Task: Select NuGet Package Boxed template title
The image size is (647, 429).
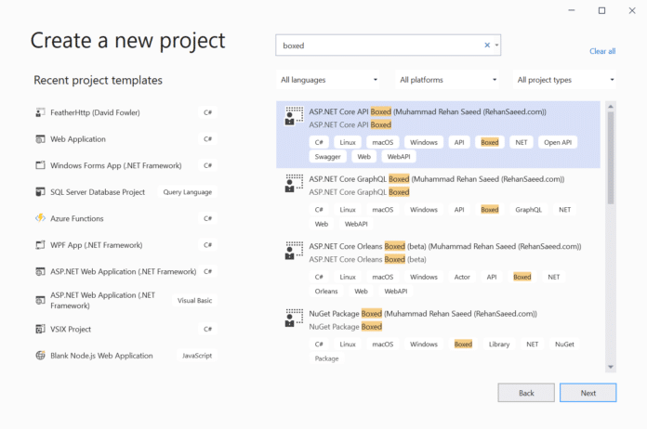Action: click(x=423, y=314)
